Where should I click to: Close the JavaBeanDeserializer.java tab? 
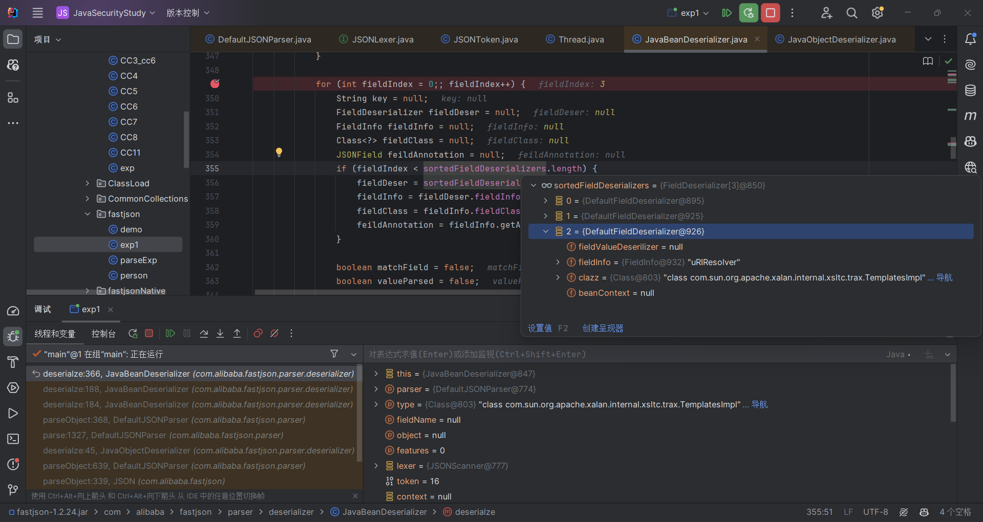pyautogui.click(x=757, y=39)
